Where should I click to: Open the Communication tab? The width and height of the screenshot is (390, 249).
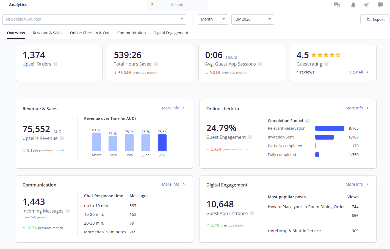(x=132, y=33)
